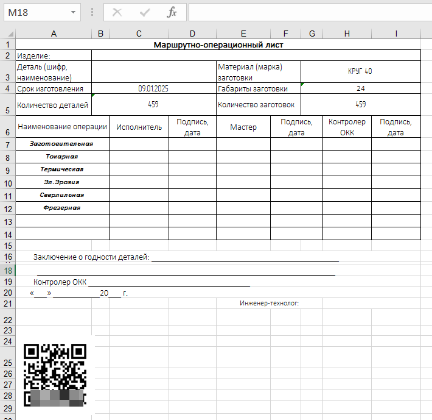
Task: Click the 'Количество деталей' cell
Action: click(54, 105)
